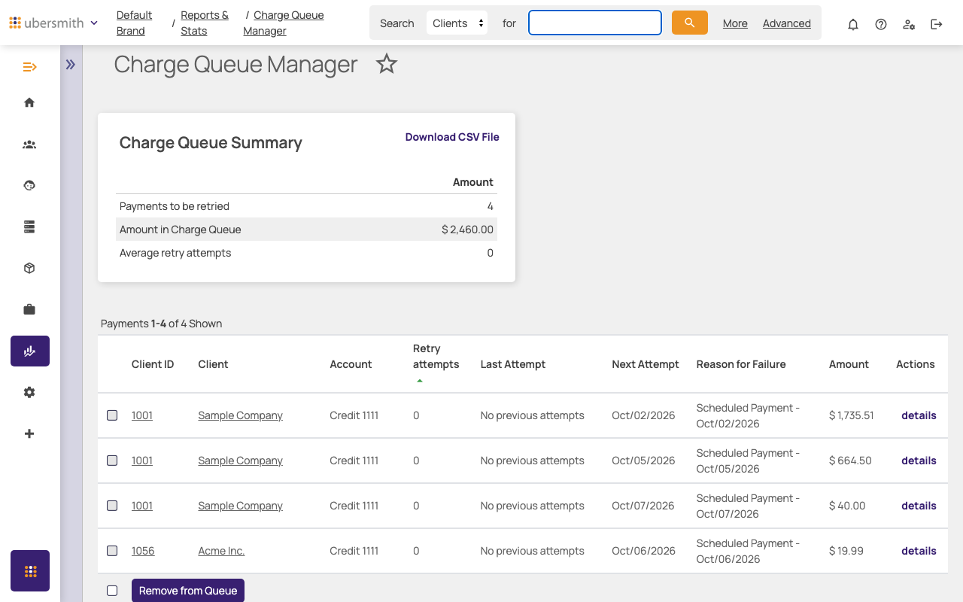The width and height of the screenshot is (963, 602).
Task: Toggle the select-all checkbox beside Remove from Queue
Action: [112, 591]
